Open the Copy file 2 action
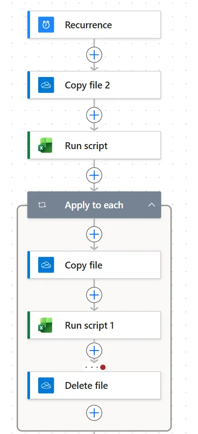 (94, 85)
